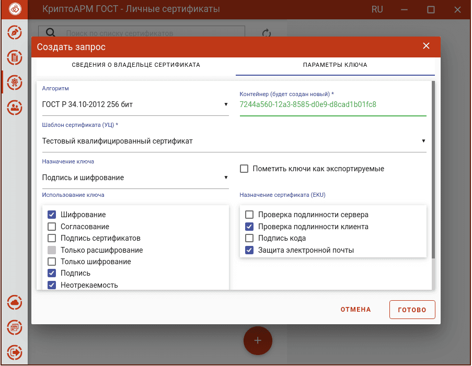472x366 pixels.
Task: Open the Шаблон сертификата (УЦ) dropdown
Action: 234,141
